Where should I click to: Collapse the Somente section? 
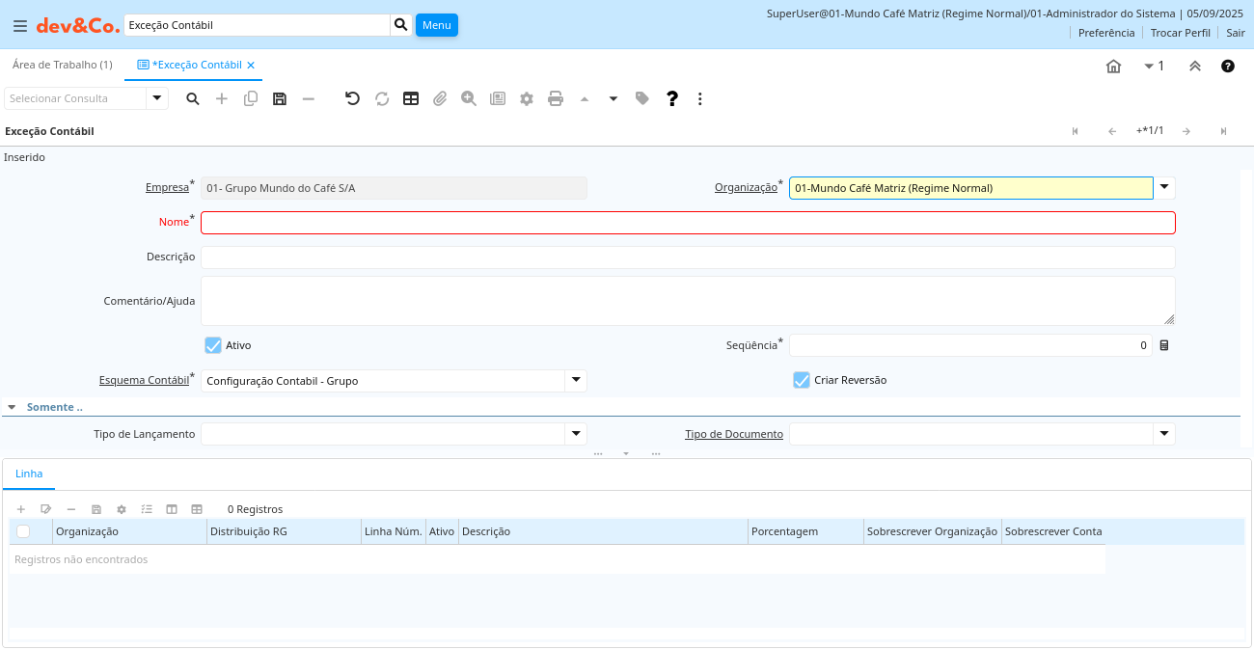point(12,407)
